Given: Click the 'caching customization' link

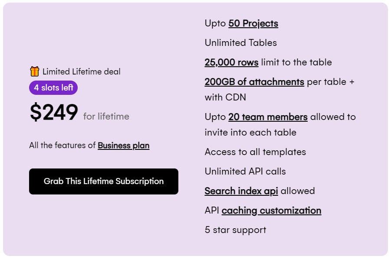Looking at the screenshot, I should tap(271, 210).
